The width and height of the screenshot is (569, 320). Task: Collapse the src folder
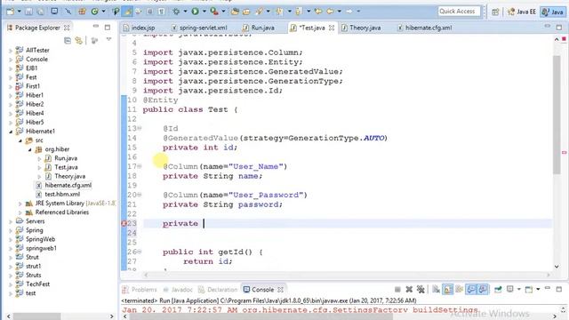tap(20, 140)
